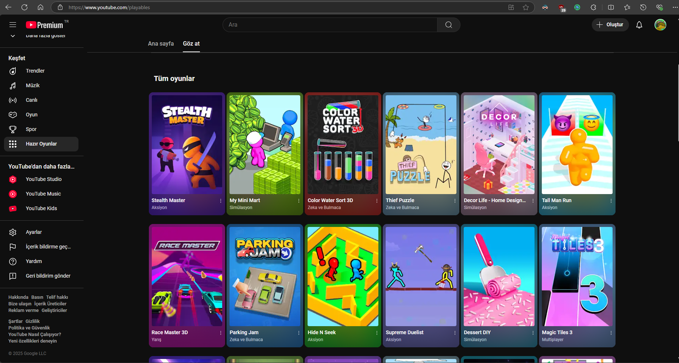Select the Göz at tab
Screen dimensions: 679x363
click(191, 44)
